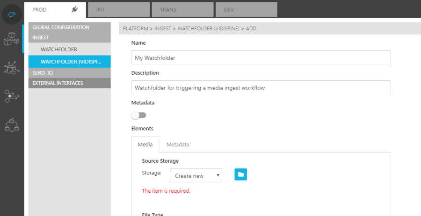The width and height of the screenshot is (421, 216).
Task: Open the routing arrows icon in sidebar
Action: [11, 96]
